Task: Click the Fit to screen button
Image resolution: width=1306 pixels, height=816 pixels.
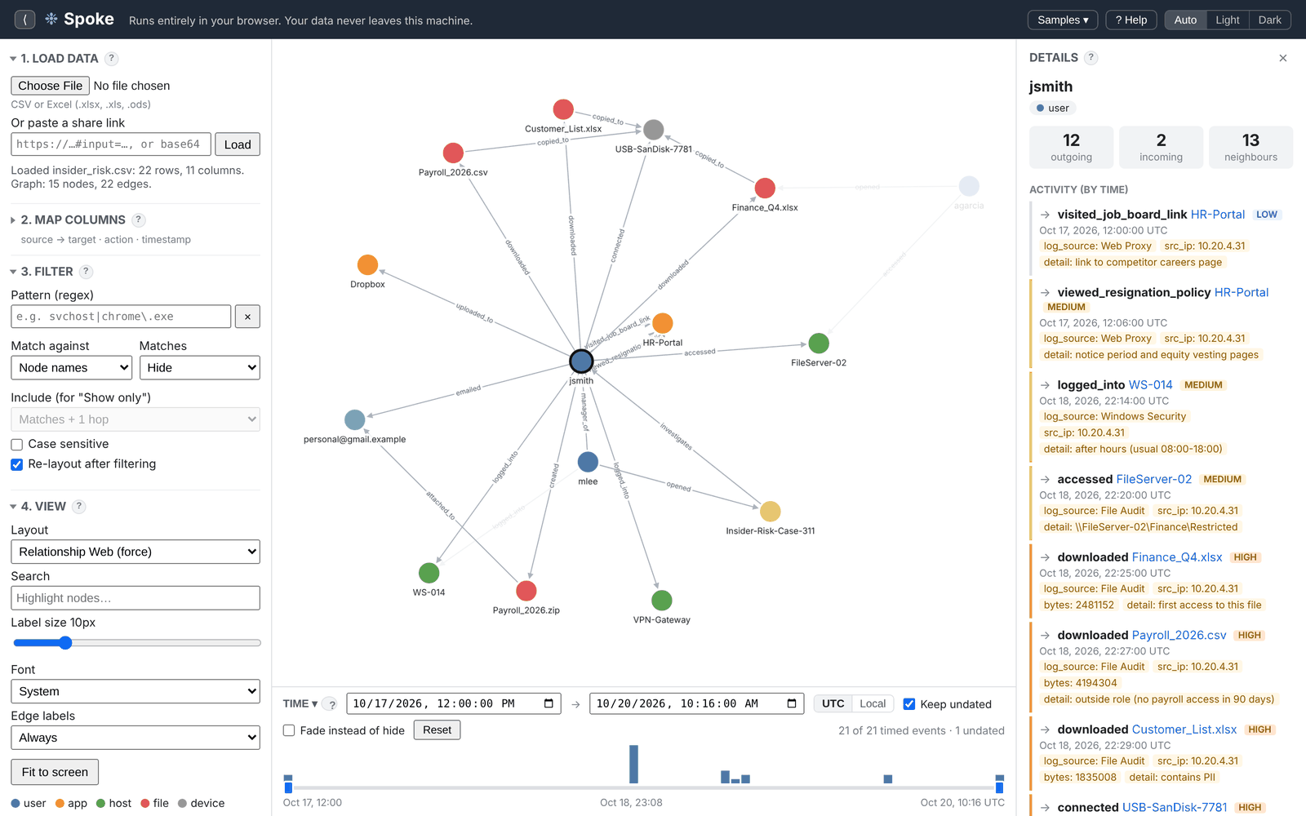Action: pos(55,772)
